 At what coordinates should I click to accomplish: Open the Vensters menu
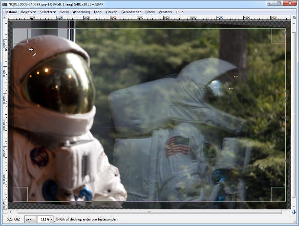pos(165,12)
